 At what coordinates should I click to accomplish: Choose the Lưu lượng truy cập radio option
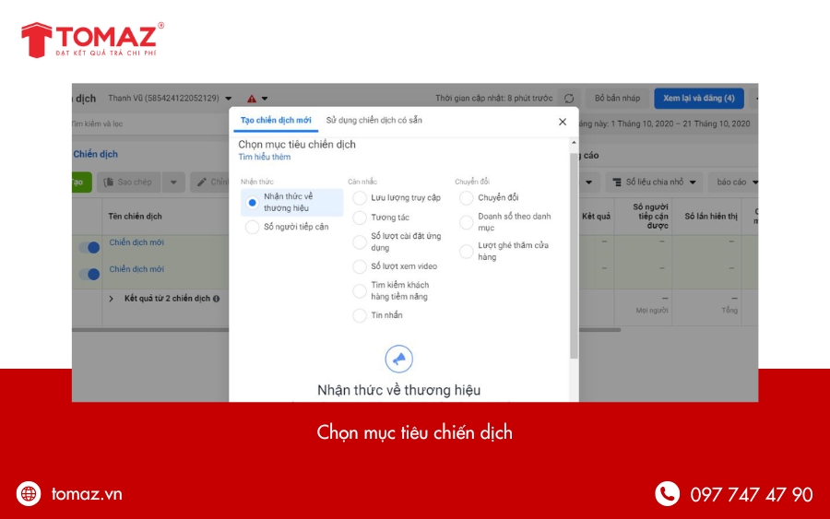click(360, 197)
